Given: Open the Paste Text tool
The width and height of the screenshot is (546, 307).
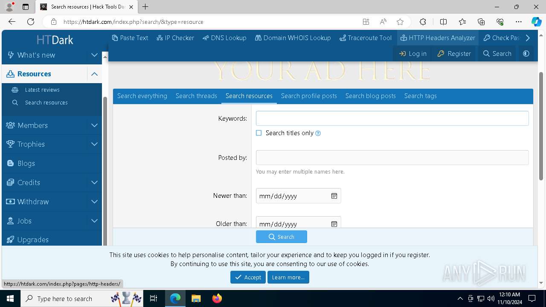Looking at the screenshot, I should [130, 38].
